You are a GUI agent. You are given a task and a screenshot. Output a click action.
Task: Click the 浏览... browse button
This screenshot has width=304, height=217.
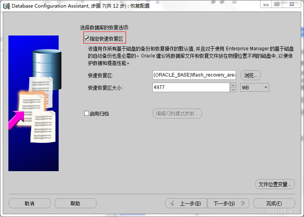(x=251, y=75)
